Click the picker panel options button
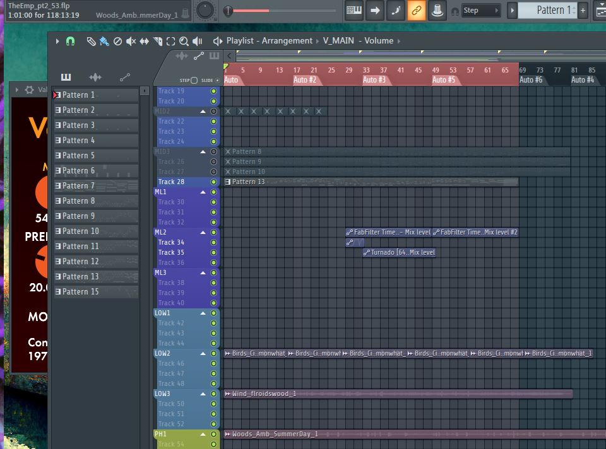606x449 pixels. pos(144,91)
